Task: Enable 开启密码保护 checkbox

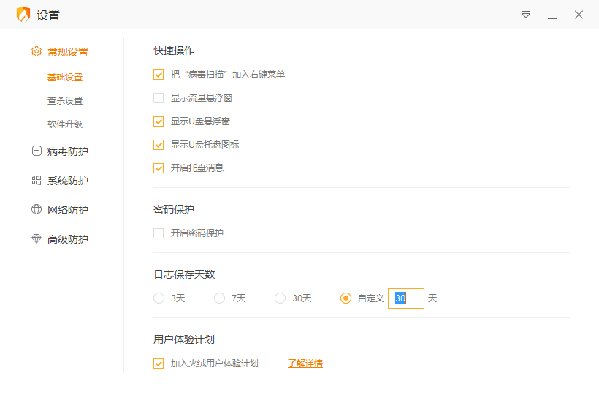Action: pos(159,233)
